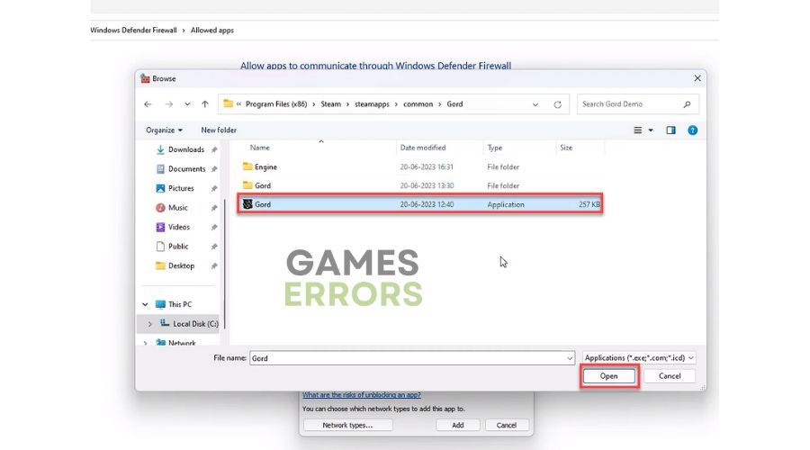Click Steam in the address path
The image size is (810, 450).
330,104
